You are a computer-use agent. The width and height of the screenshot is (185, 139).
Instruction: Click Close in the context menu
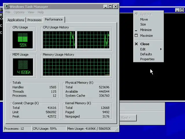[x=149, y=44]
